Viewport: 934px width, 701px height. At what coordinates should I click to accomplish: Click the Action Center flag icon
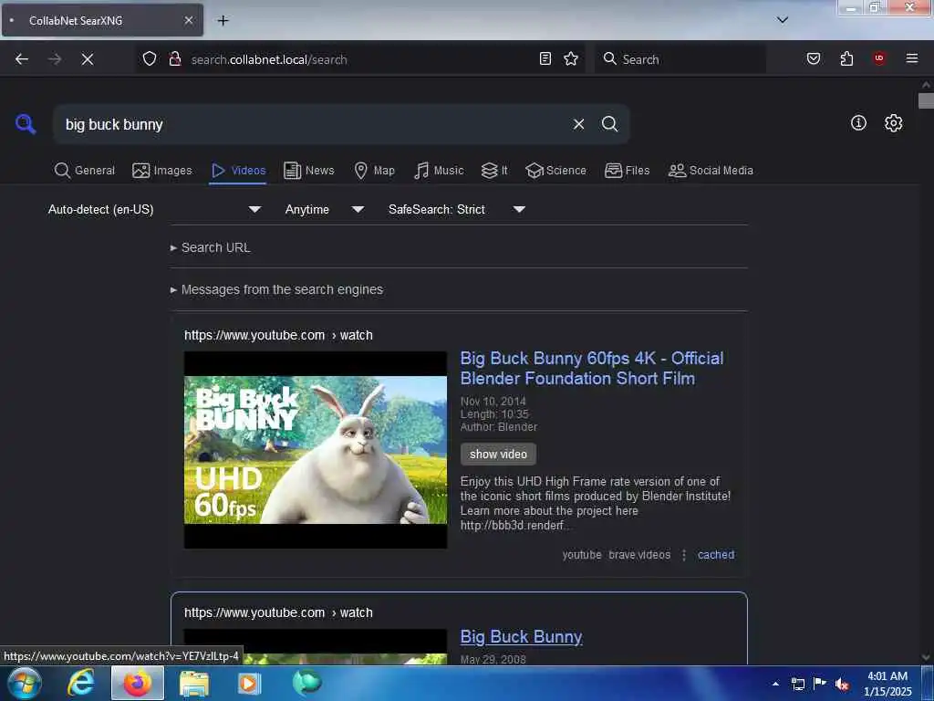click(820, 683)
